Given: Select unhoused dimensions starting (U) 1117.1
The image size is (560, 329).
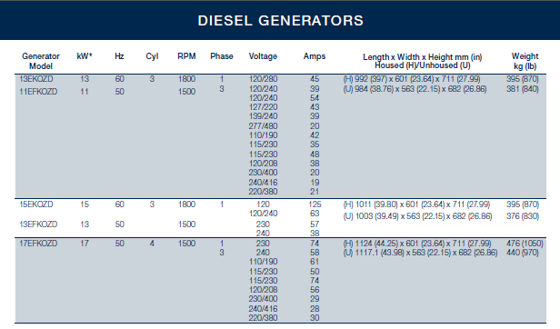Looking at the screenshot, I should pyautogui.click(x=420, y=253).
